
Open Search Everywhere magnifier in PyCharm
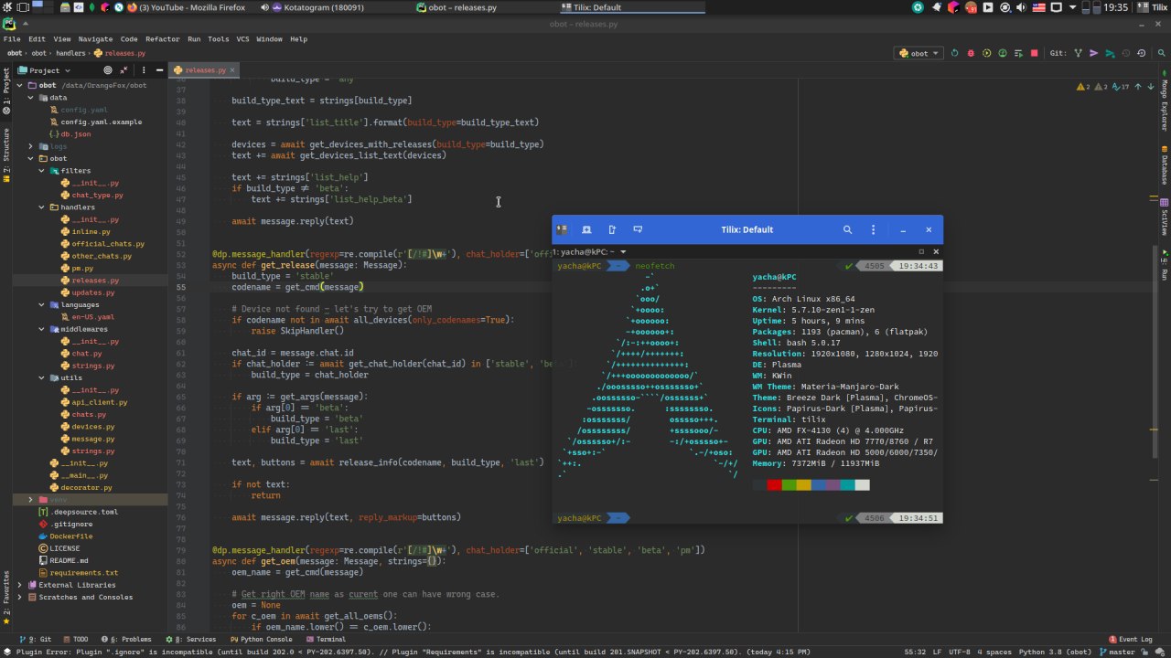[1162, 53]
